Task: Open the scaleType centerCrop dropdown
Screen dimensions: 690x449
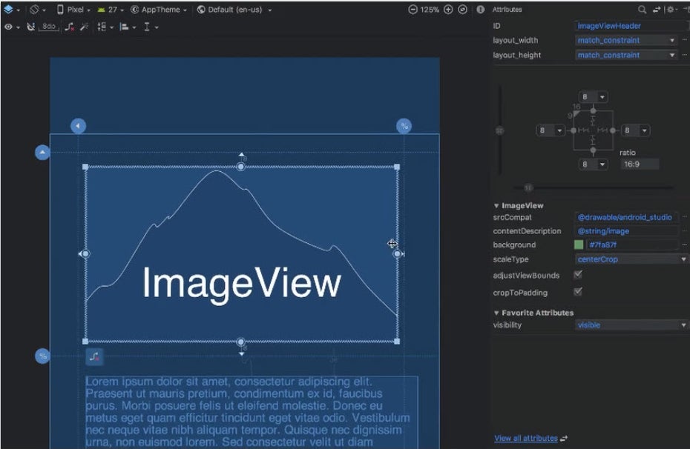Action: [631, 259]
